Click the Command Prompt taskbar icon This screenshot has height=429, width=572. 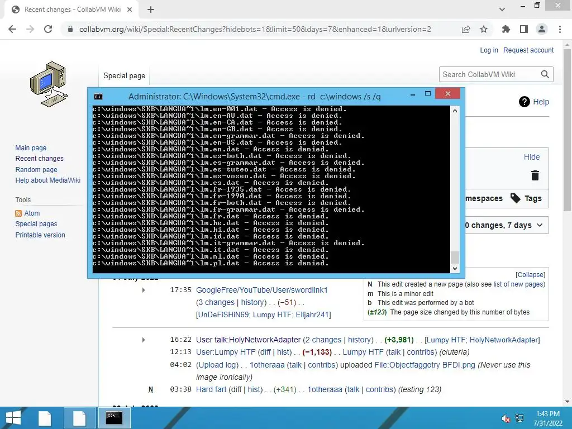pyautogui.click(x=114, y=418)
